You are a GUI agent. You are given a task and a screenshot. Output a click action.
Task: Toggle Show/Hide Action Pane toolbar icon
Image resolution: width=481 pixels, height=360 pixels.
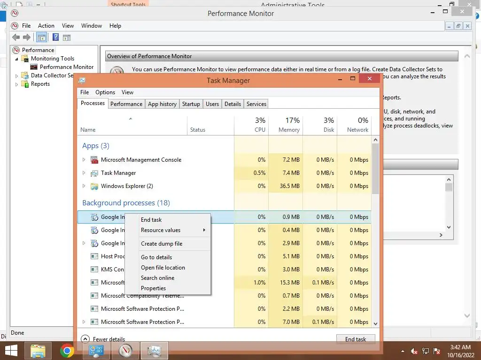coord(67,37)
